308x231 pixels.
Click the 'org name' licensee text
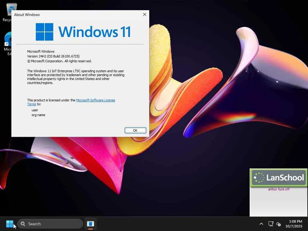[x=38, y=115]
